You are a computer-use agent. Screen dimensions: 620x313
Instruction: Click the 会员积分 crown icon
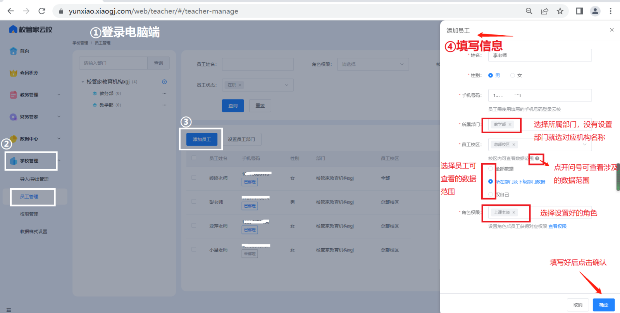point(13,73)
